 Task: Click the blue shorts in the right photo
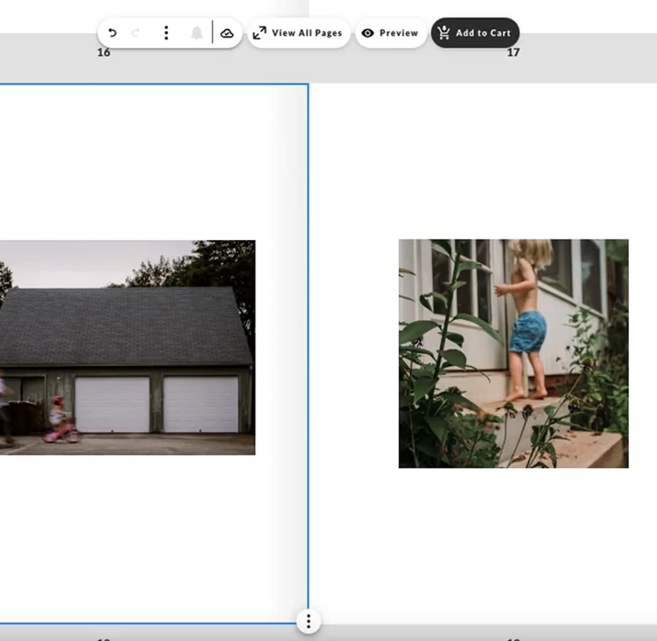click(527, 331)
